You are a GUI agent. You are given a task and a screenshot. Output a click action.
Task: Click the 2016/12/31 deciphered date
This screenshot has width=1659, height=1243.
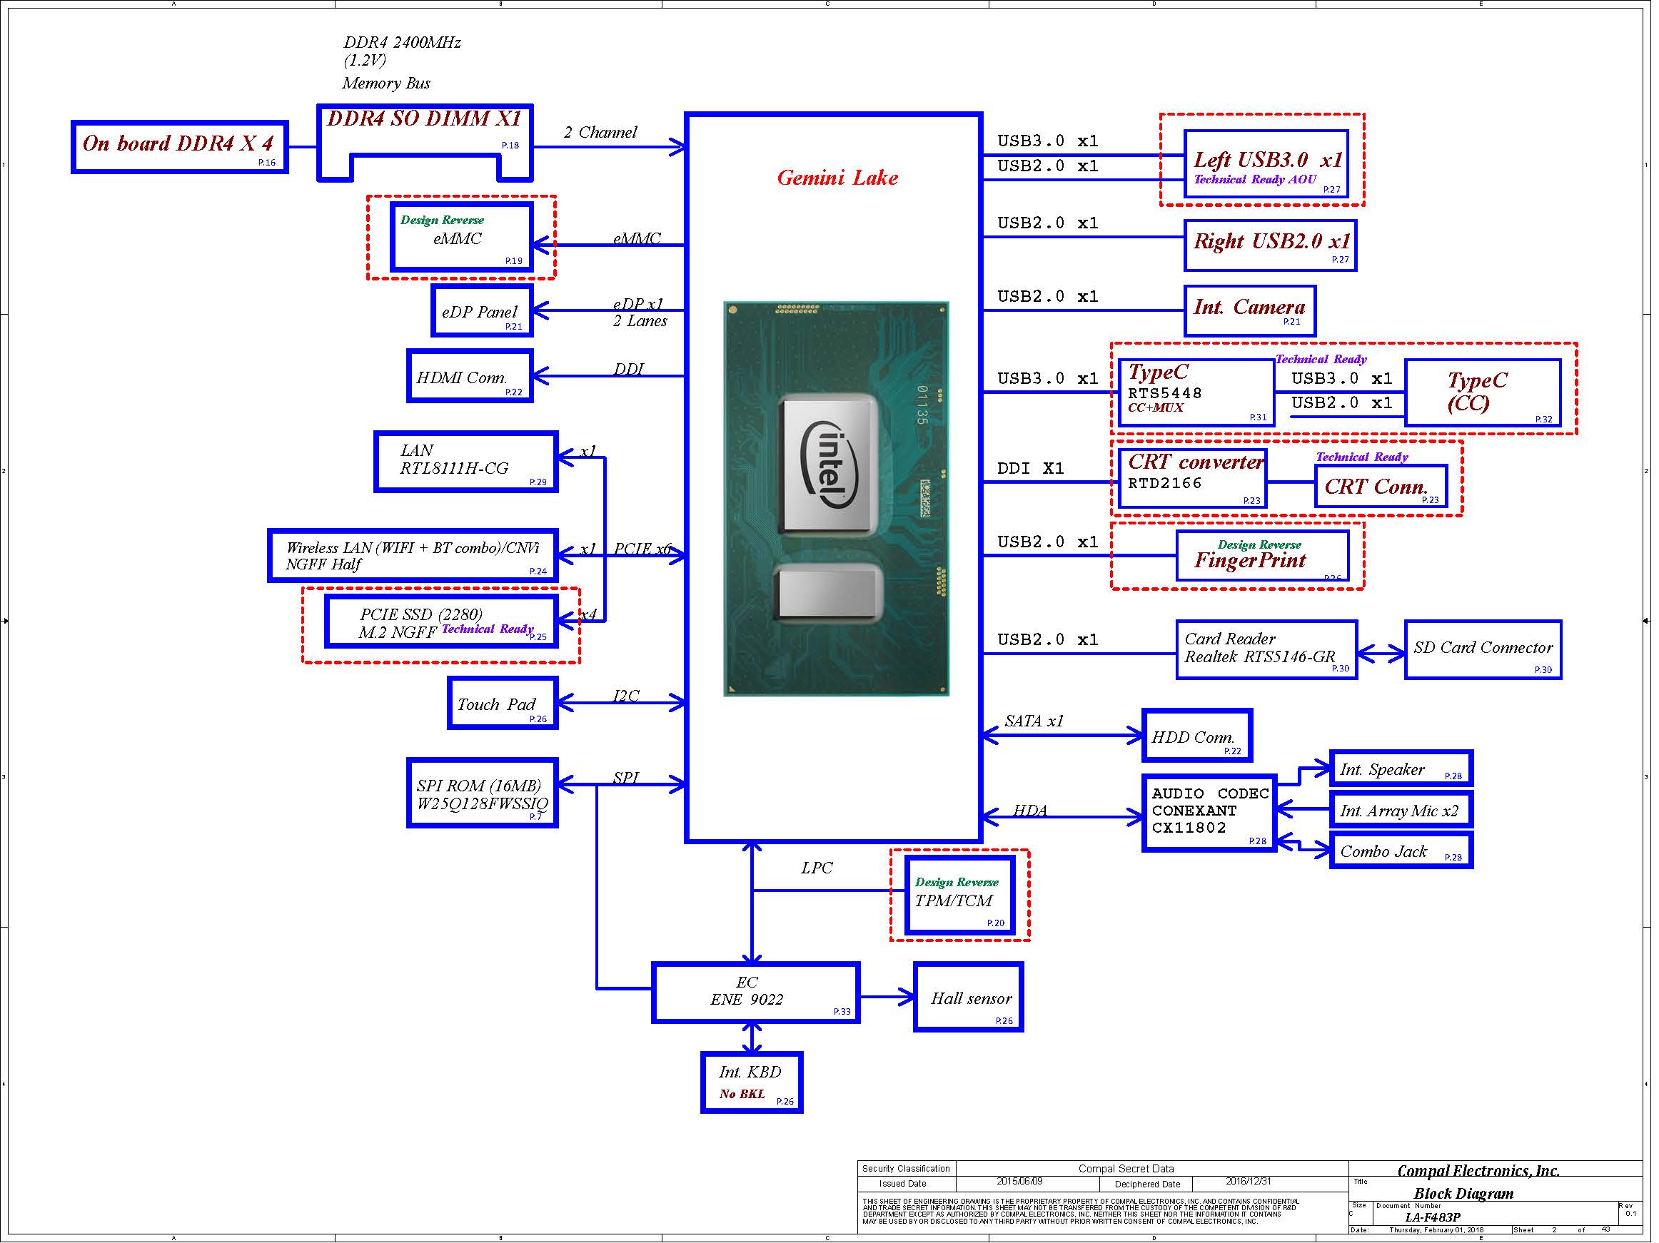[1249, 1182]
